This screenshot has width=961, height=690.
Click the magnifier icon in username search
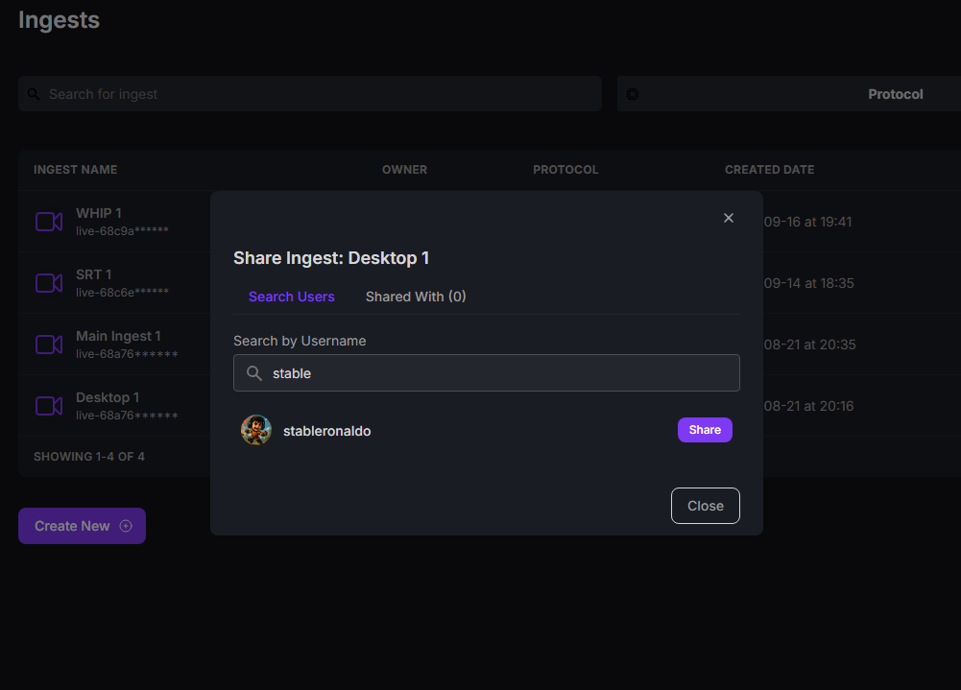254,373
